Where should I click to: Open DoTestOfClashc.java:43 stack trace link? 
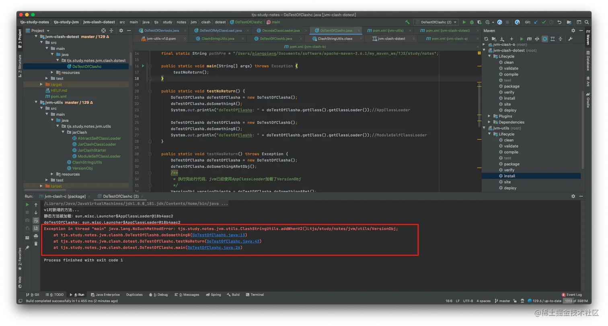pyautogui.click(x=233, y=241)
